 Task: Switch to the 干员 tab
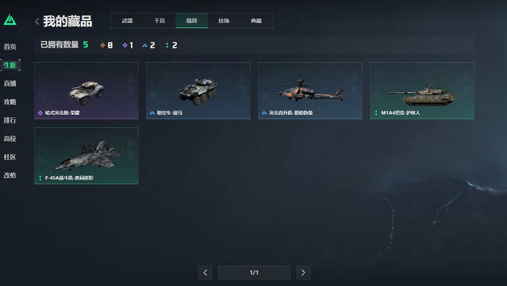click(x=159, y=21)
